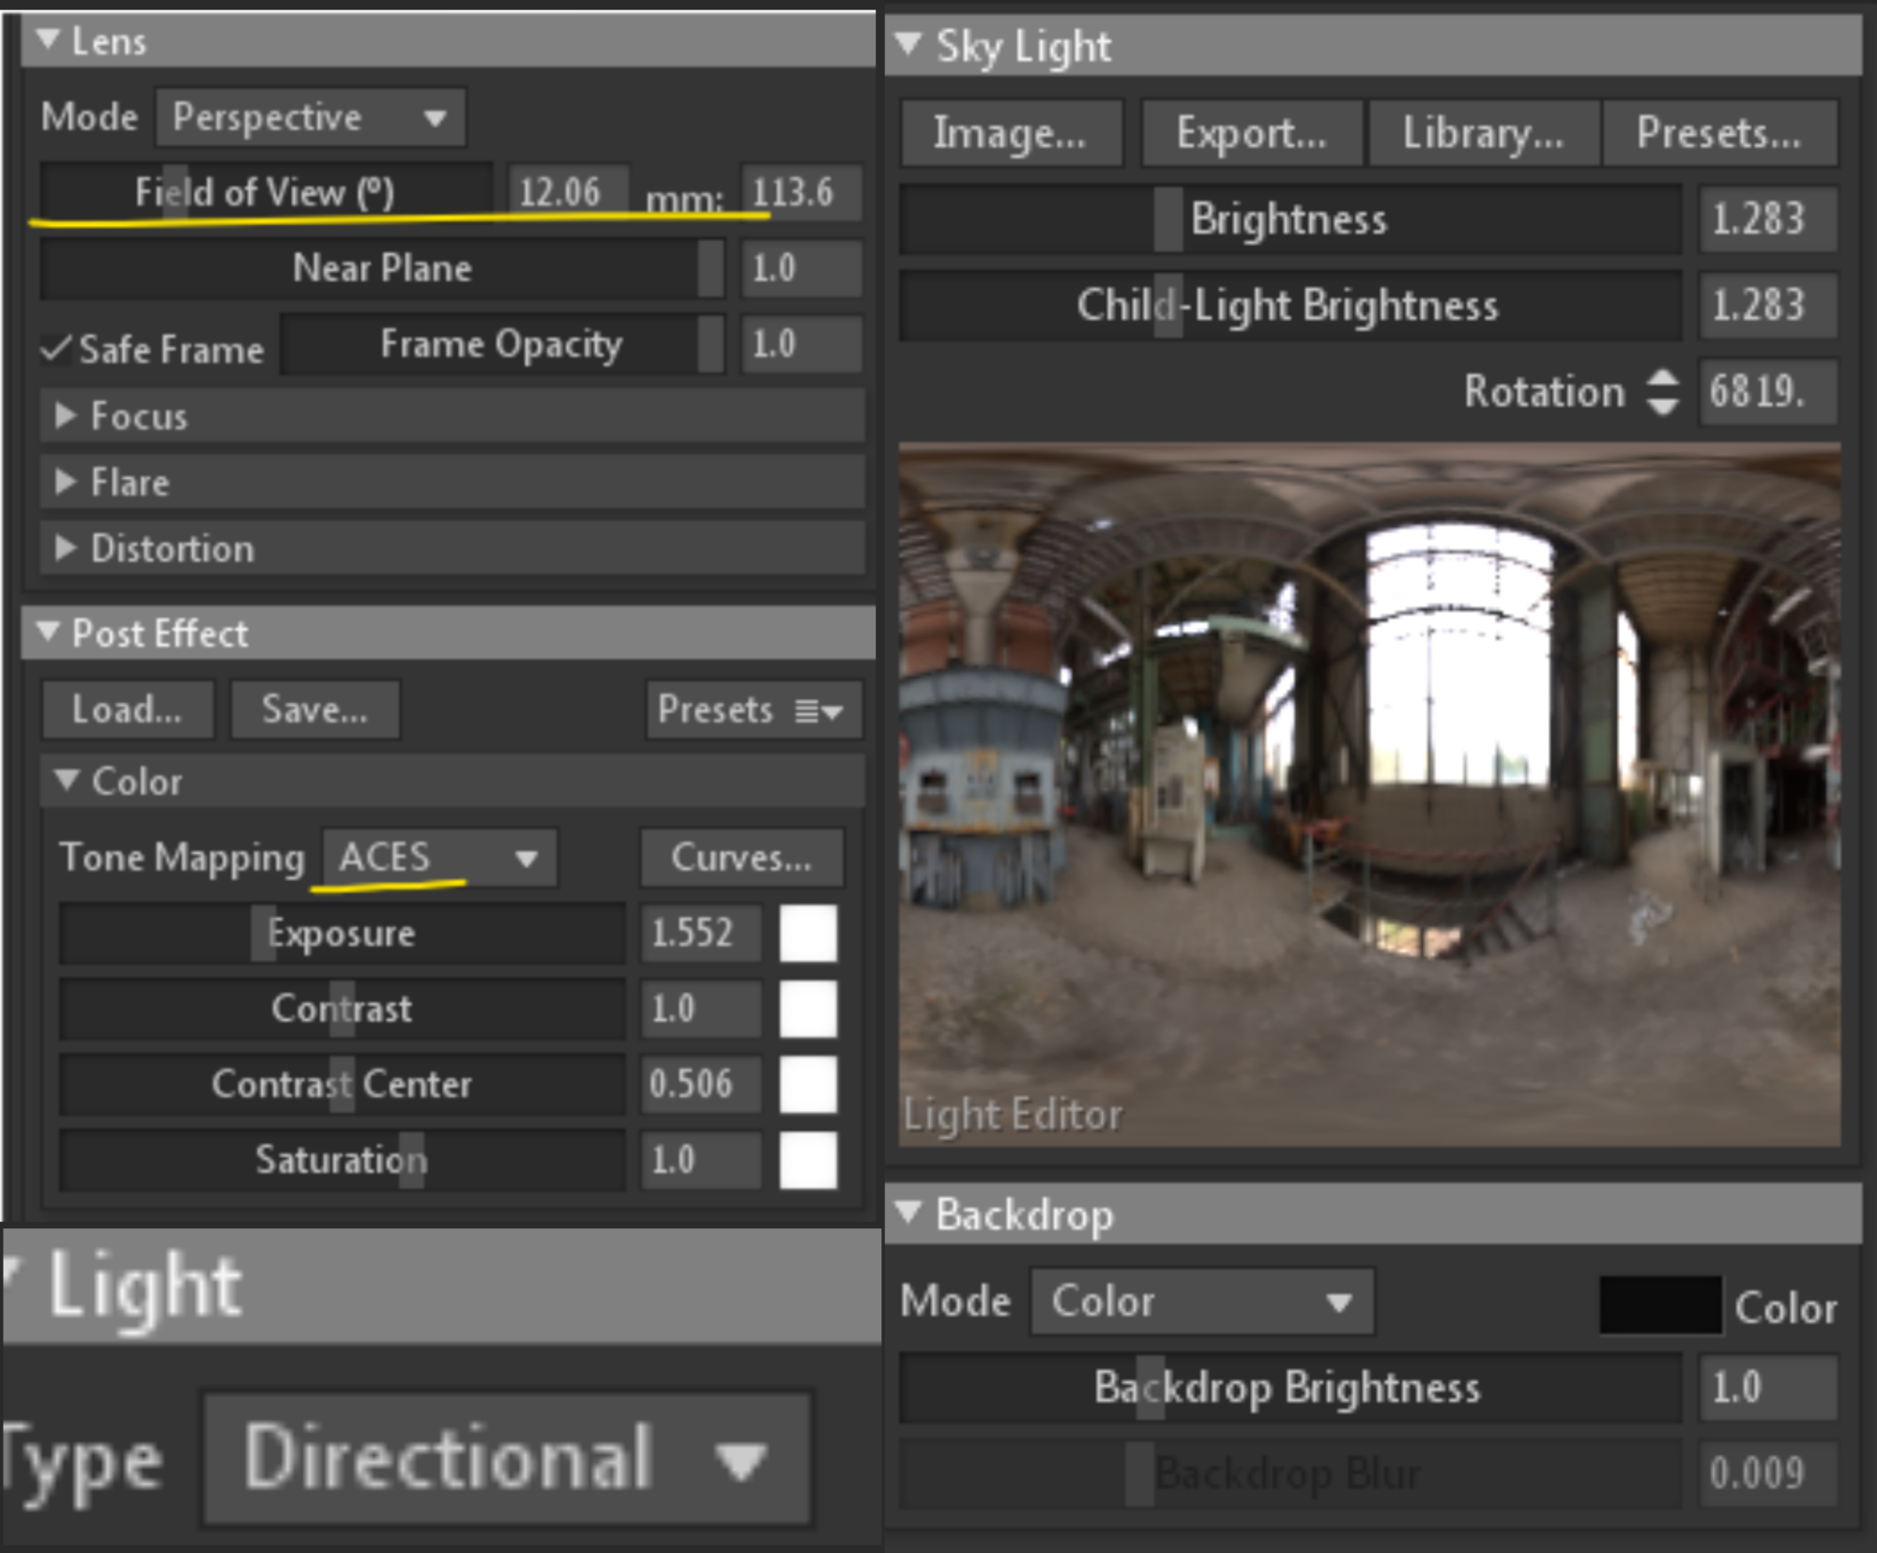
Task: Collapse the Lens panel
Action: pyautogui.click(x=49, y=41)
